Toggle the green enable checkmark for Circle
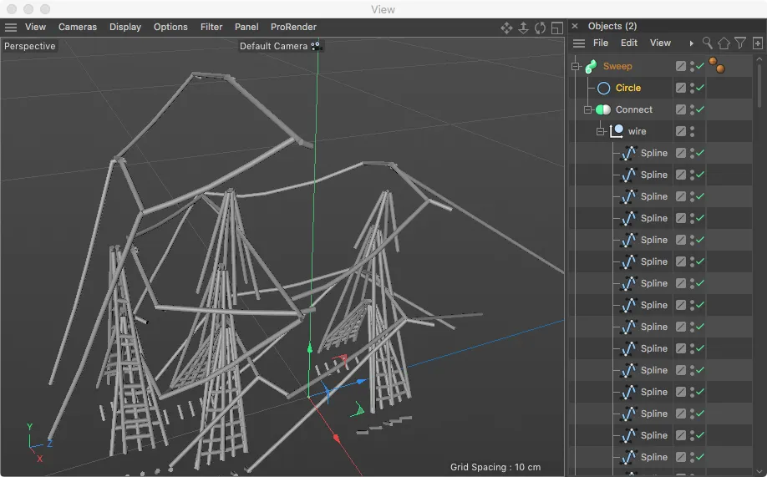 700,88
